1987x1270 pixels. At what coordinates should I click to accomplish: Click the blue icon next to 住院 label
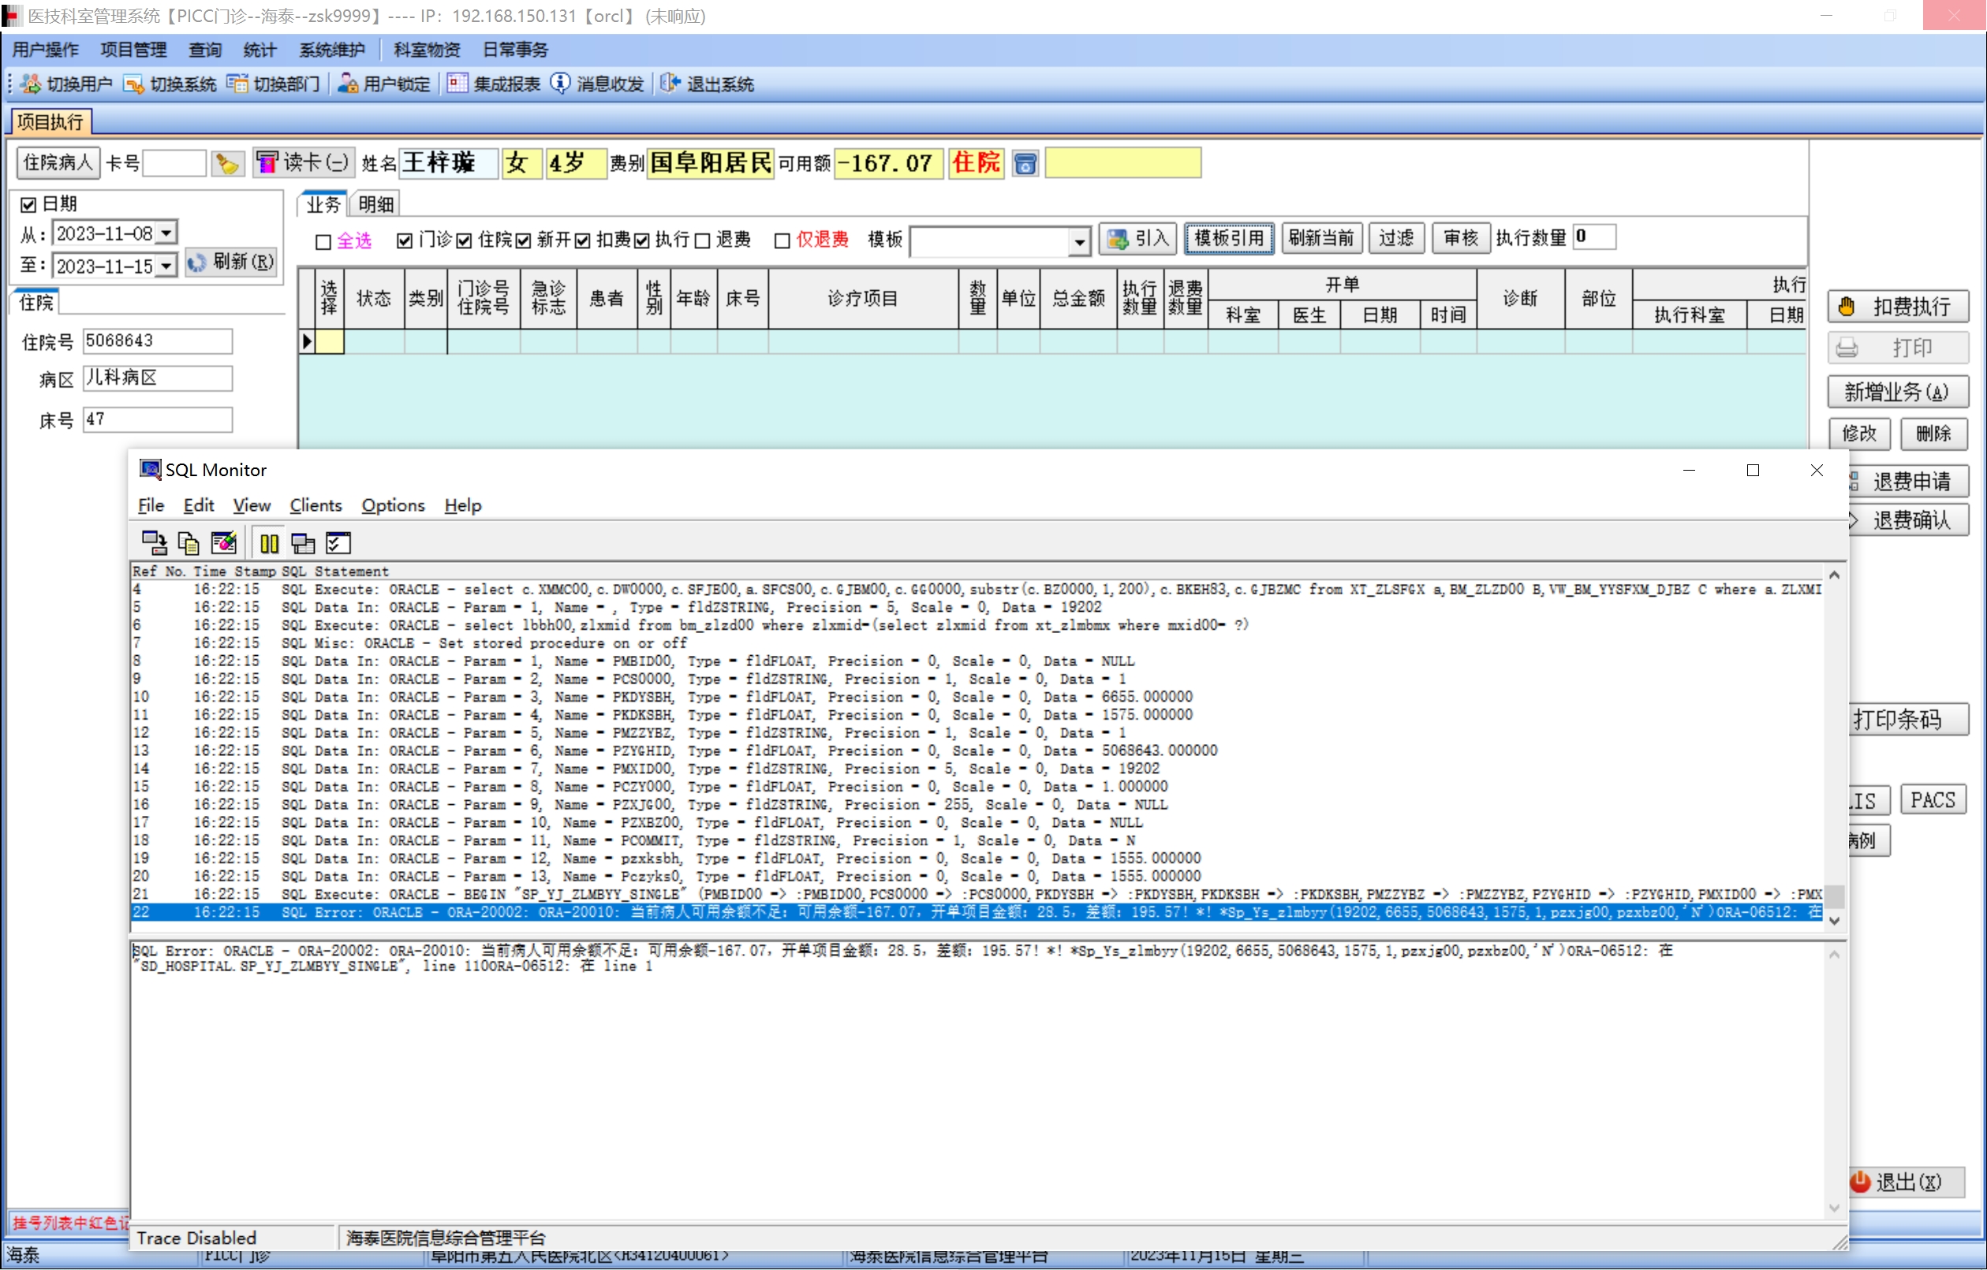pos(1025,163)
